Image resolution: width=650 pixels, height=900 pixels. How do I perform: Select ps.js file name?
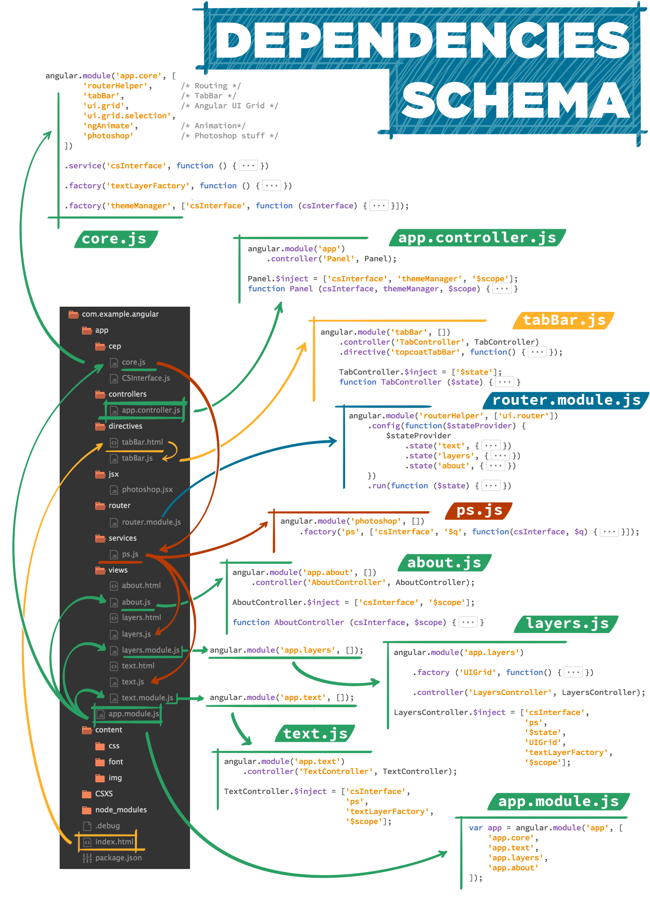[x=130, y=554]
